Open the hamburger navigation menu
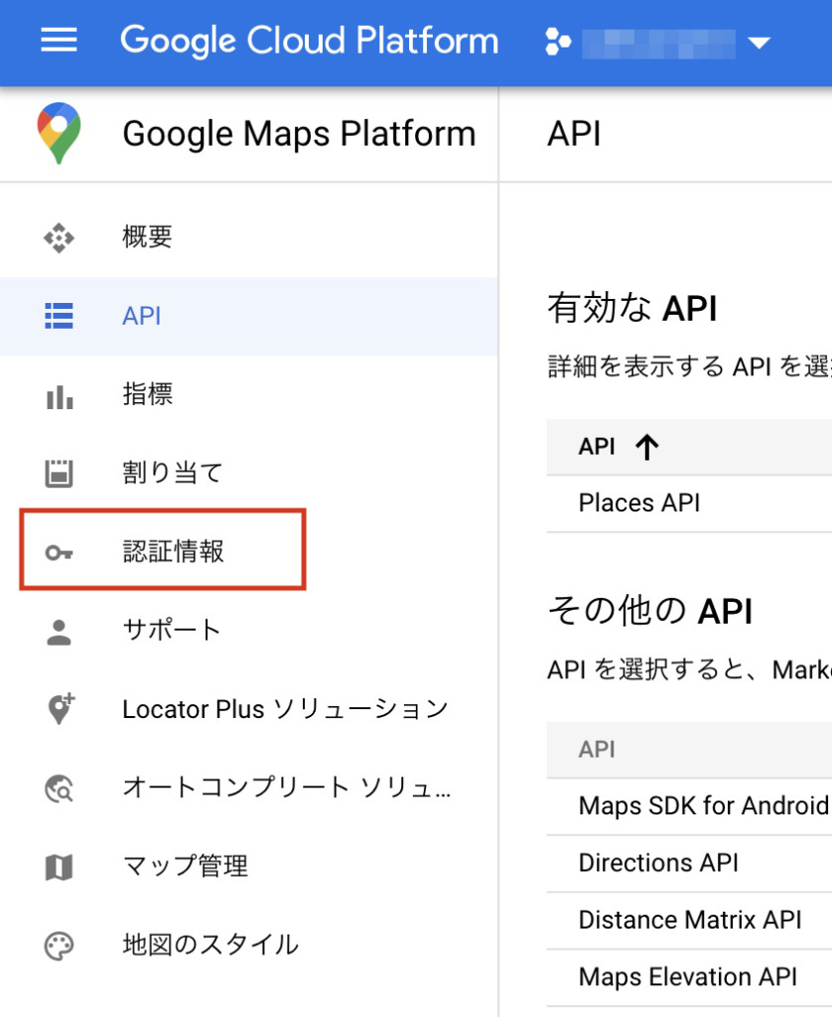832x1017 pixels. point(59,40)
